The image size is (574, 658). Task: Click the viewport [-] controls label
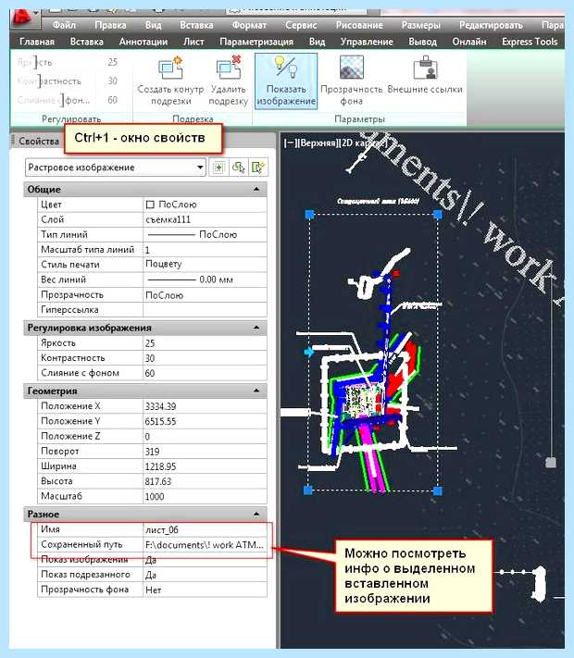click(290, 143)
